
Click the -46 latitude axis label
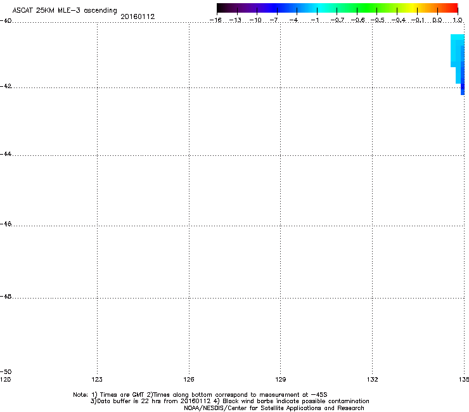pos(6,224)
